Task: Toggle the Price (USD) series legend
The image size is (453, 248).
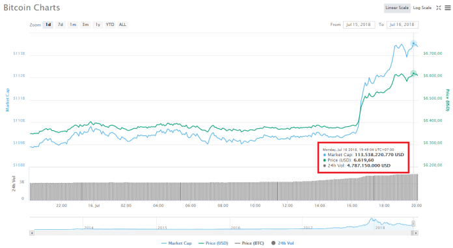Action: pos(213,243)
